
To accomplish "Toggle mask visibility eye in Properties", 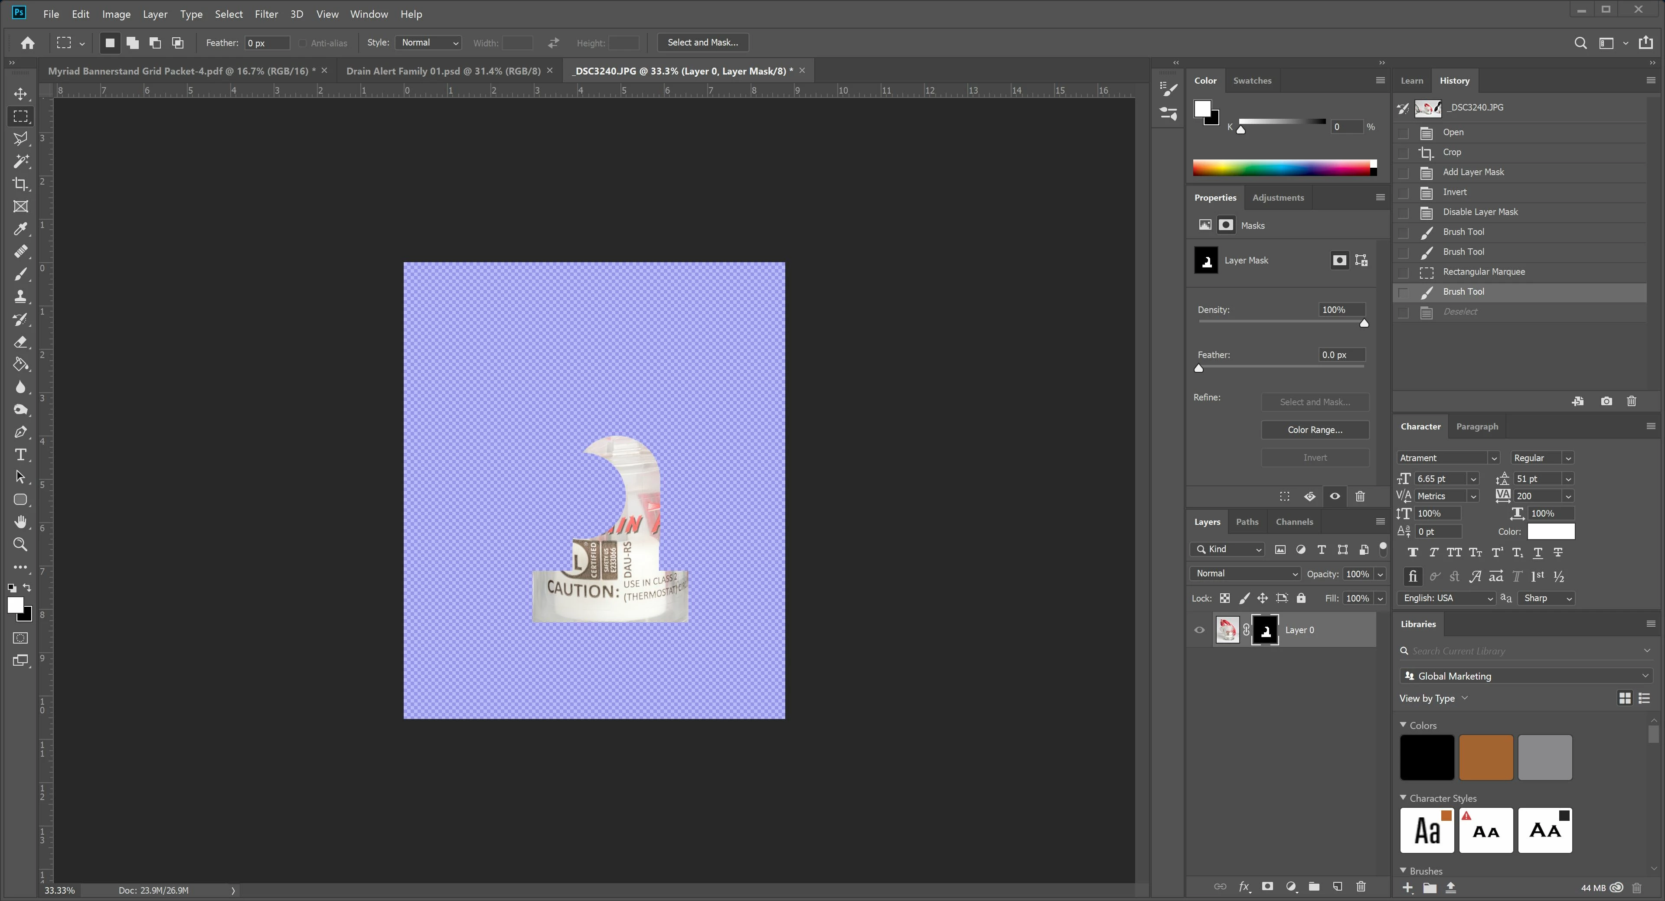I will click(x=1335, y=497).
